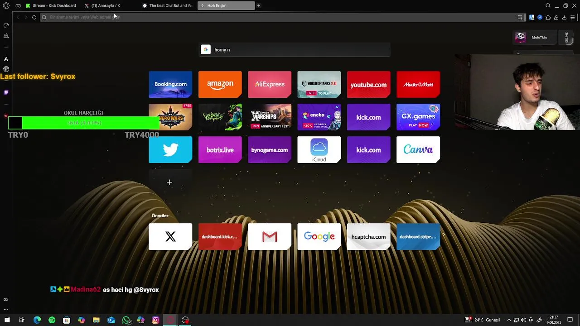Open sidebar three-dots more options
This screenshot has width=580, height=326.
click(x=6, y=309)
